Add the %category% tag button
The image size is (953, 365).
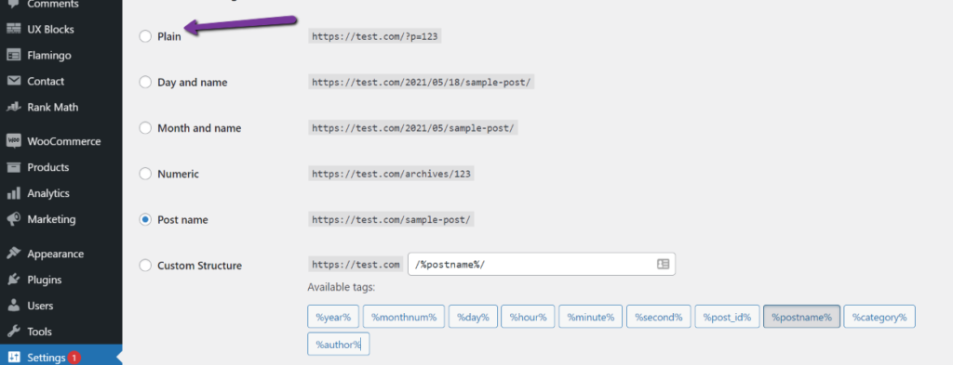pos(879,317)
